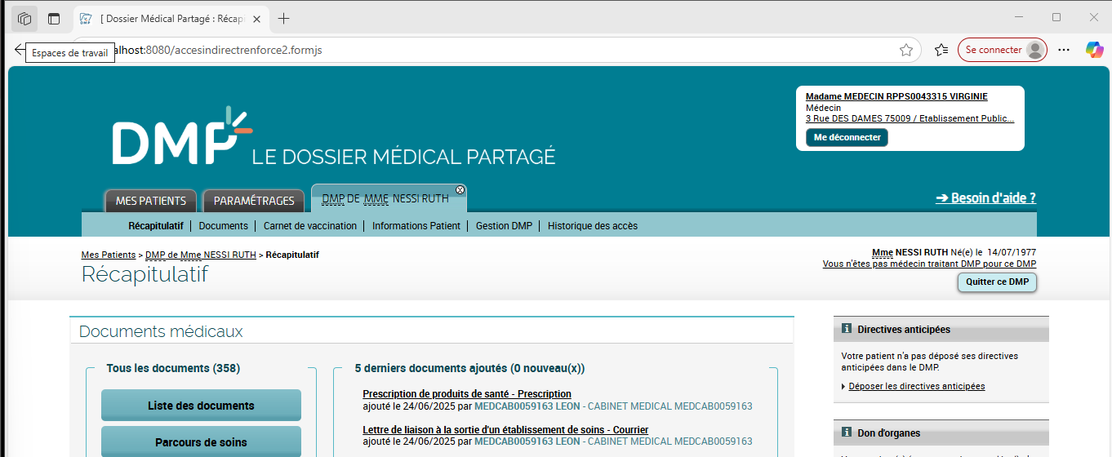The image size is (1112, 457).
Task: Click the info icon beside Directives anticipées
Action: 846,330
